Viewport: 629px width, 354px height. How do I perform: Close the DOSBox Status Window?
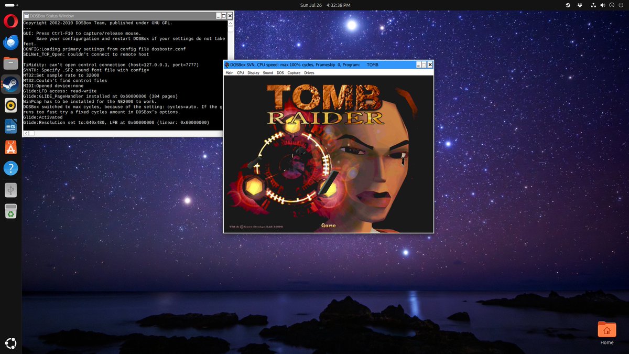[230, 16]
